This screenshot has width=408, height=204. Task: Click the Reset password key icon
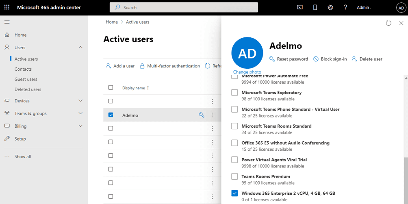[x=272, y=59]
